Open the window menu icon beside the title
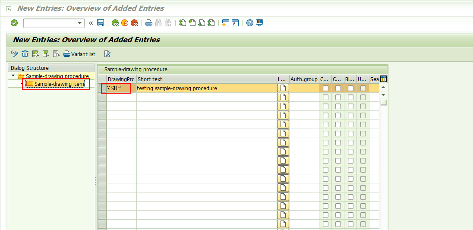The width and height of the screenshot is (473, 230). [x=9, y=9]
